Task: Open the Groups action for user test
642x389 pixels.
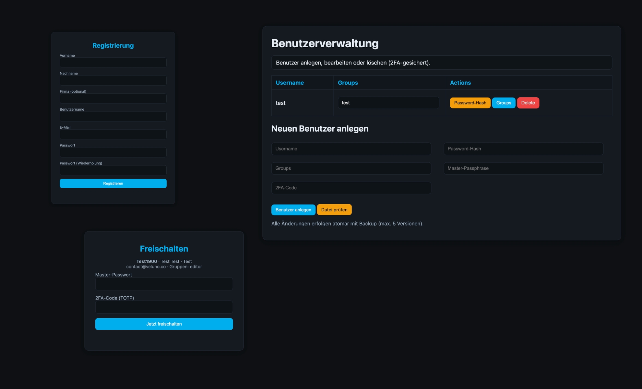Action: pyautogui.click(x=504, y=103)
